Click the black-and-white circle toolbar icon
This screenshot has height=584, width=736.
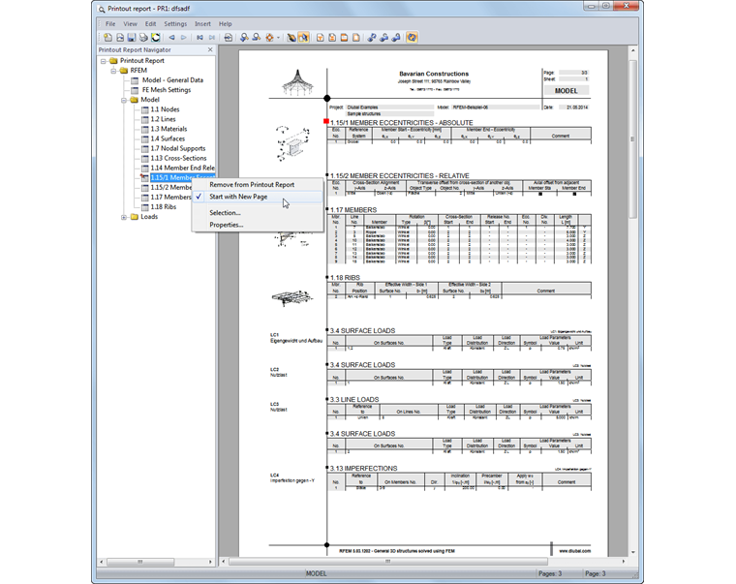point(155,38)
